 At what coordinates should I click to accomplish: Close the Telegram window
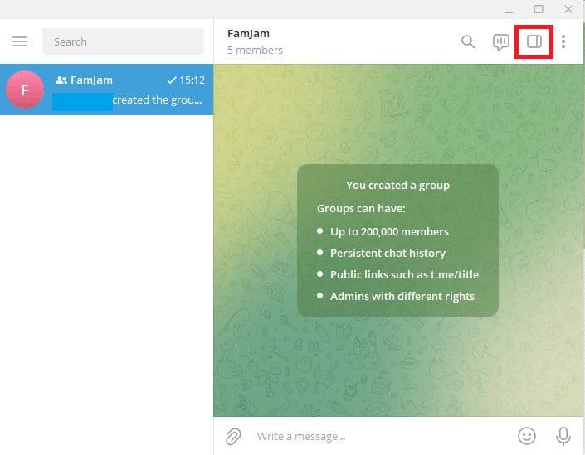pos(568,9)
